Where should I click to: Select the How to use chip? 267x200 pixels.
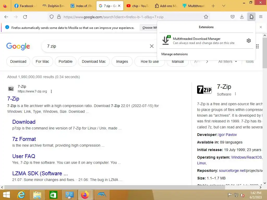click(149, 61)
